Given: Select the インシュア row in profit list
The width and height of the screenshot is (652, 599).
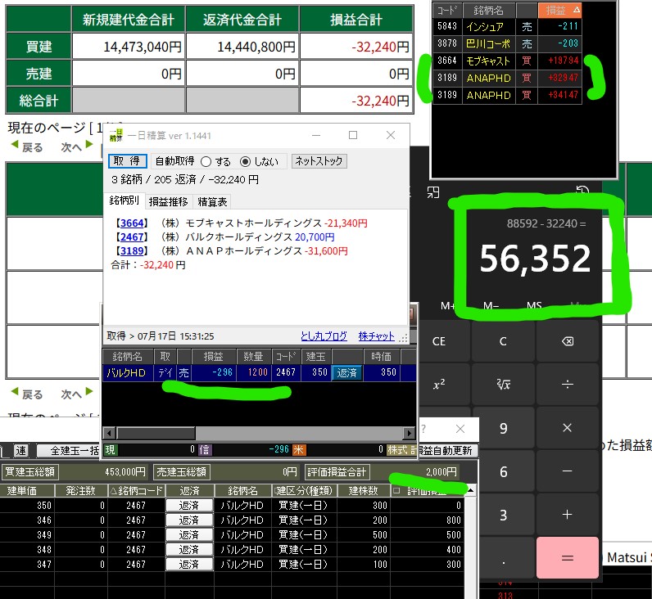Looking at the screenshot, I should 507,26.
